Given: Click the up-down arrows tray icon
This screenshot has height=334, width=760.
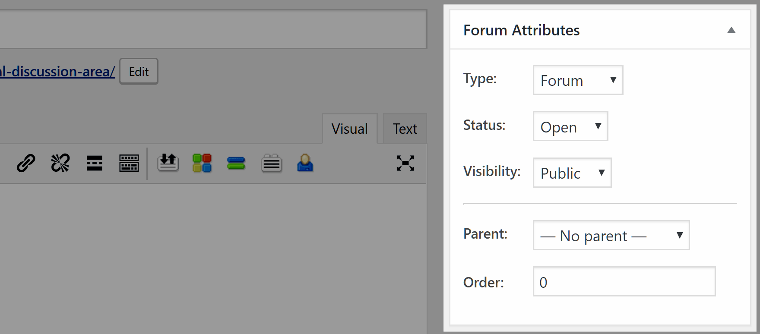Looking at the screenshot, I should coord(168,163).
